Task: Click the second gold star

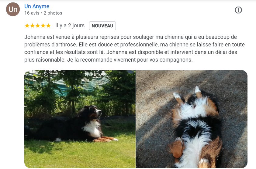Action: click(x=32, y=25)
